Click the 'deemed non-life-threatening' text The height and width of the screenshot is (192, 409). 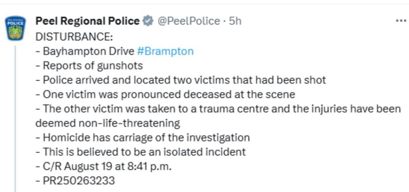coord(108,123)
